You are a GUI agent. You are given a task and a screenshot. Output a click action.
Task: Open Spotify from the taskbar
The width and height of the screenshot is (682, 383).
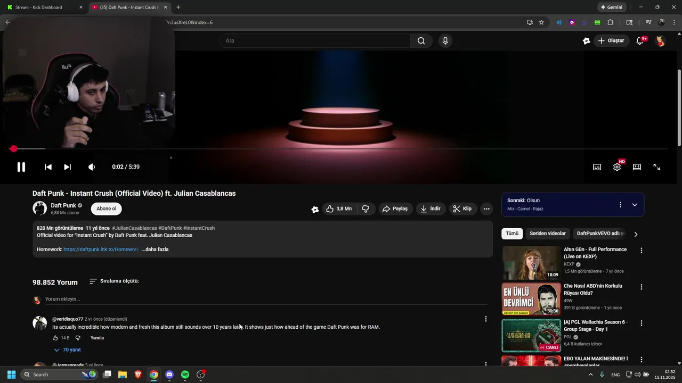point(185,374)
